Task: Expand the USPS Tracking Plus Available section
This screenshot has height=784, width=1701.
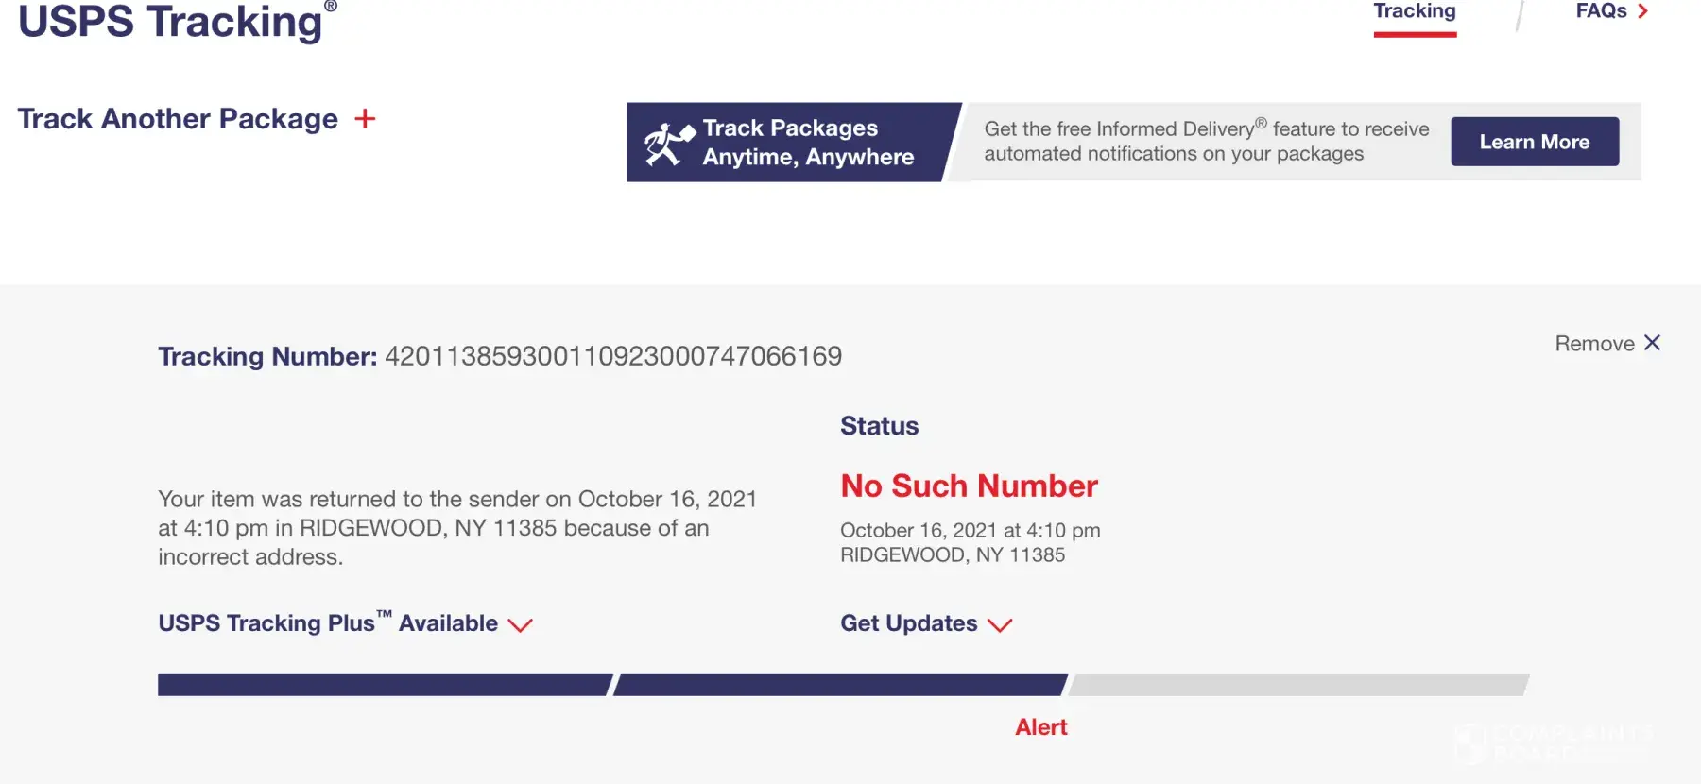Action: coord(328,623)
